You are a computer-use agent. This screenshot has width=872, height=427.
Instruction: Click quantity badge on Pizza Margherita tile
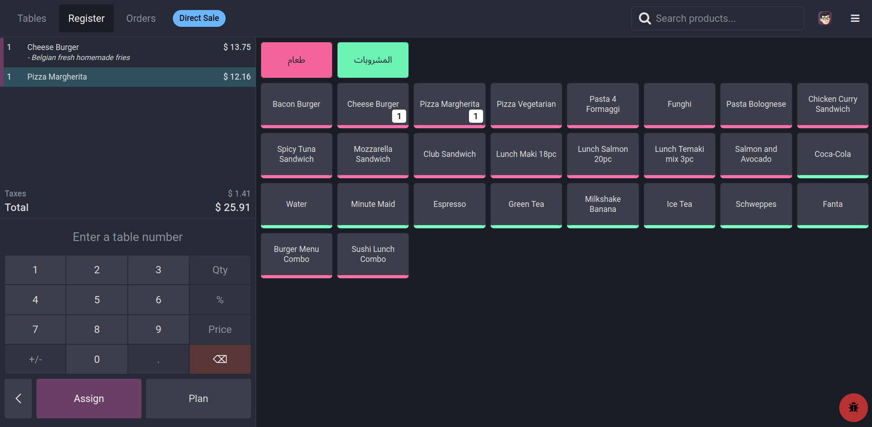click(475, 116)
